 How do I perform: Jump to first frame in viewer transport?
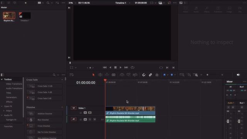(105, 68)
